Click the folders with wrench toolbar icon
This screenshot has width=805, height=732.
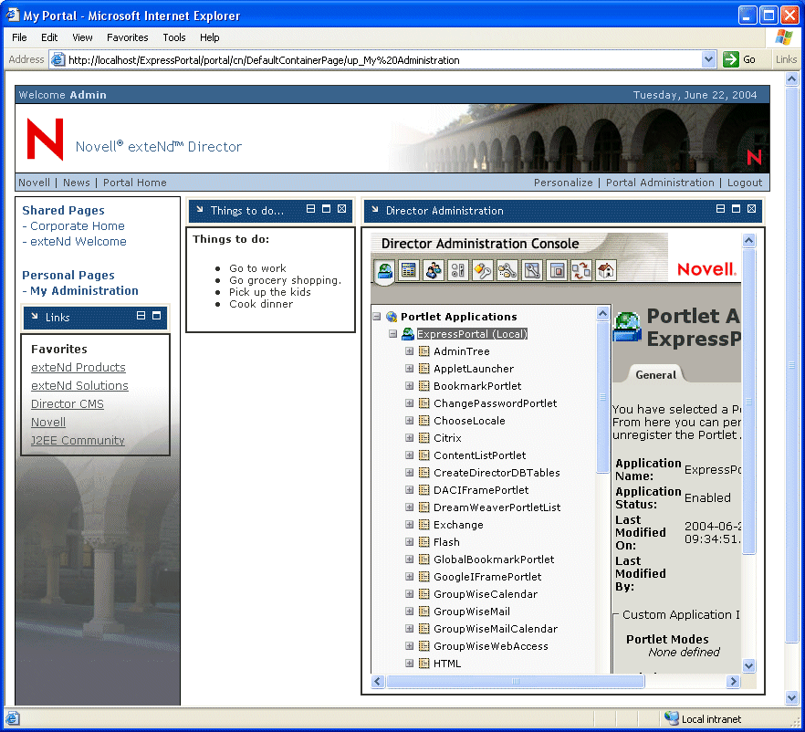pyautogui.click(x=507, y=270)
